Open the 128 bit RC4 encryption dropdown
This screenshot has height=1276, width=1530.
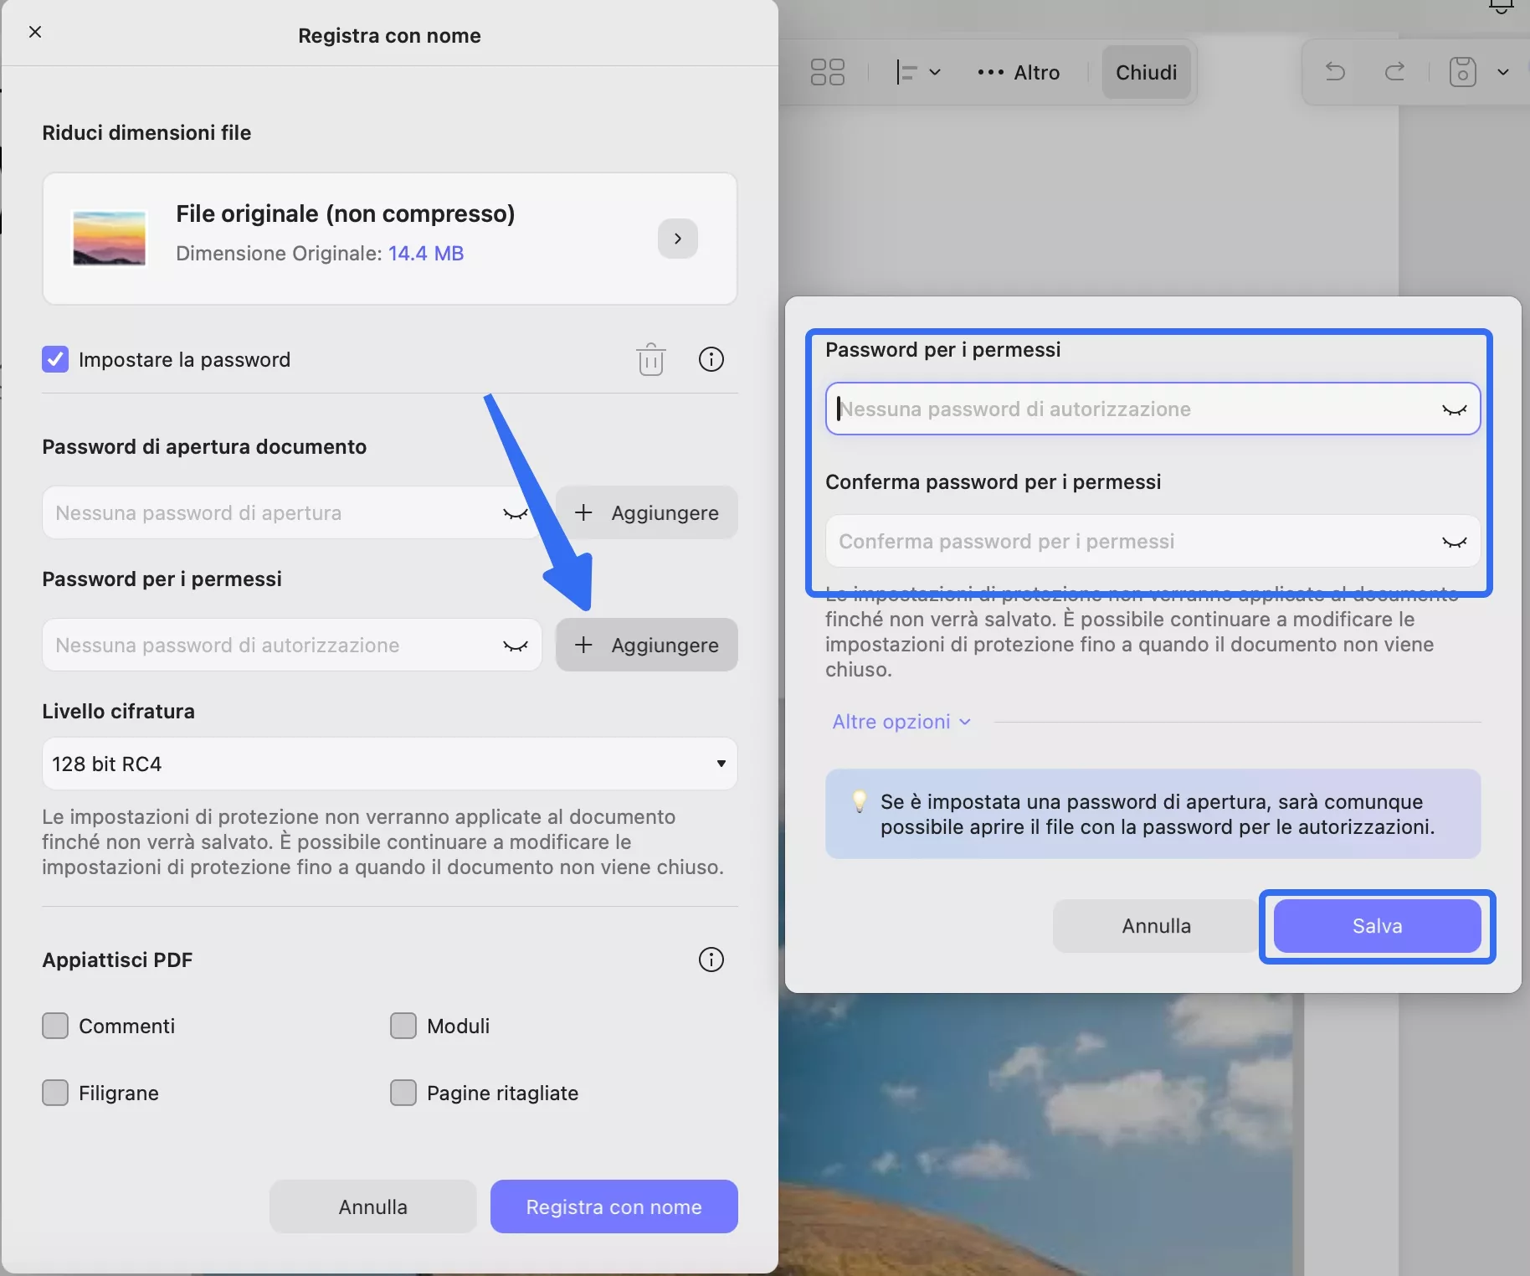point(389,764)
